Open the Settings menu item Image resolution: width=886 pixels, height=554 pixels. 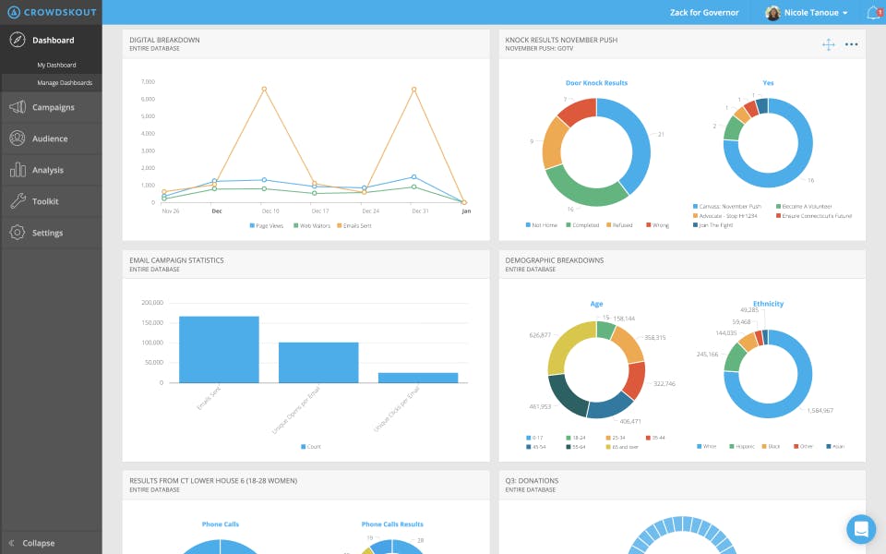pos(47,233)
